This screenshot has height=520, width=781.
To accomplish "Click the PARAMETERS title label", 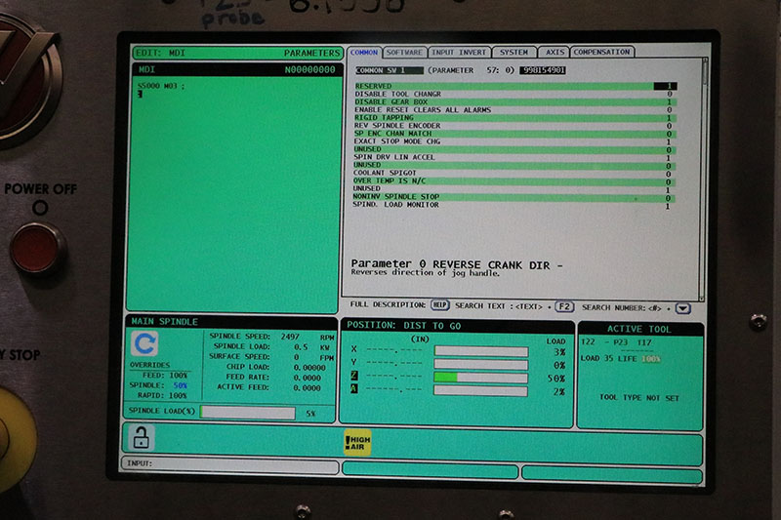I will (x=311, y=53).
